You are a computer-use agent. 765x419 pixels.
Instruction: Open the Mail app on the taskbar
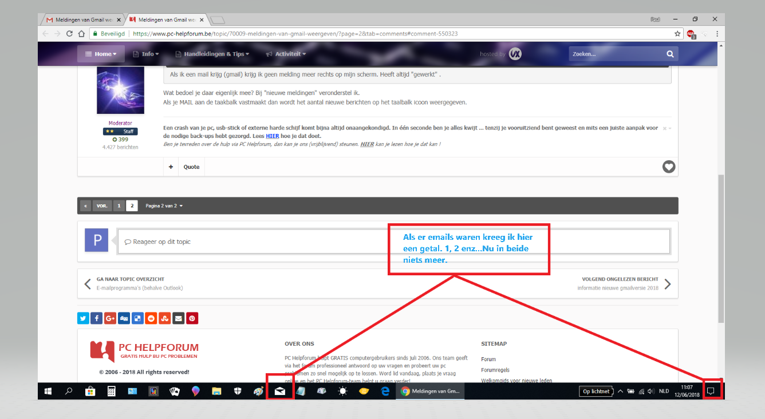(280, 392)
